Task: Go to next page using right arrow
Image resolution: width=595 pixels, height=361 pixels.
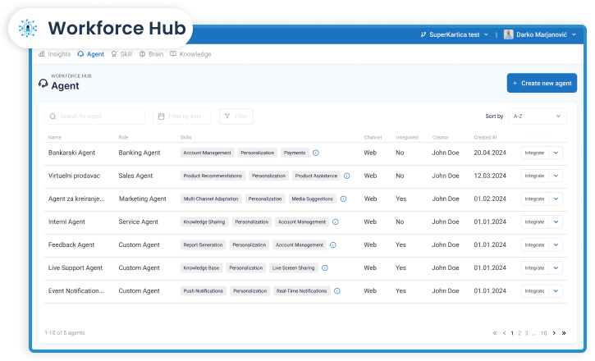Action: [x=554, y=333]
